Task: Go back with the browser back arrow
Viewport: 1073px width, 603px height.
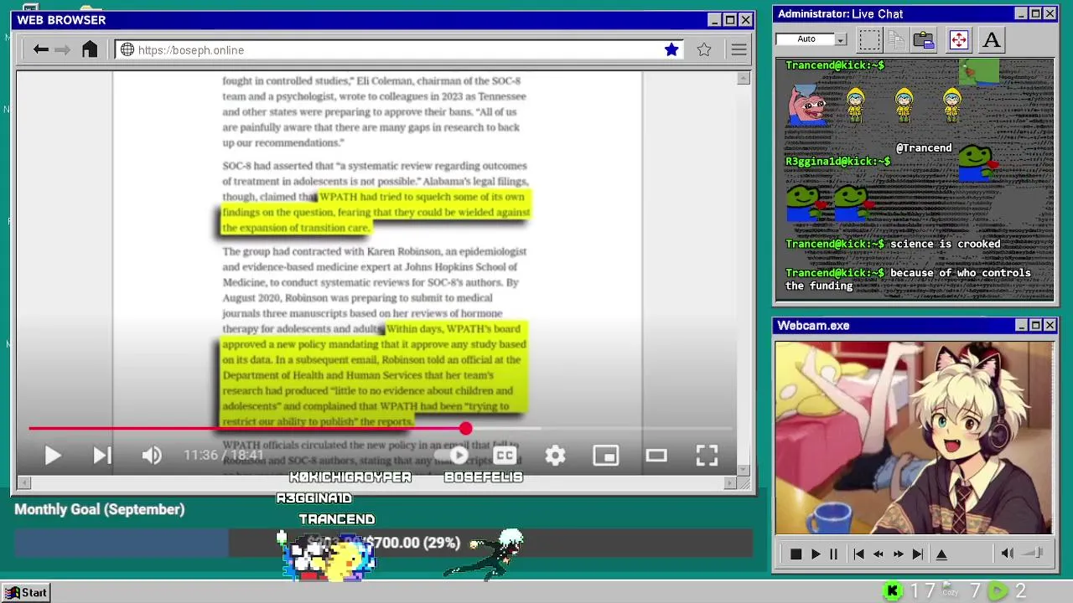Action: pos(40,50)
